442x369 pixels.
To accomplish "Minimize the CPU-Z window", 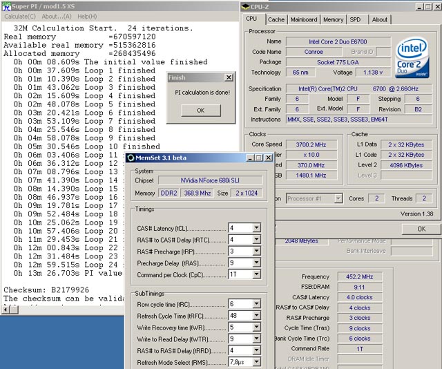I will click(x=419, y=6).
